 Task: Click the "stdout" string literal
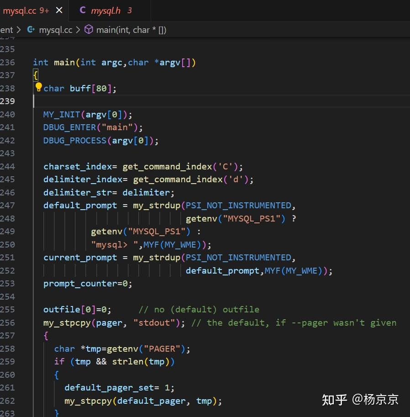pyautogui.click(x=154, y=323)
